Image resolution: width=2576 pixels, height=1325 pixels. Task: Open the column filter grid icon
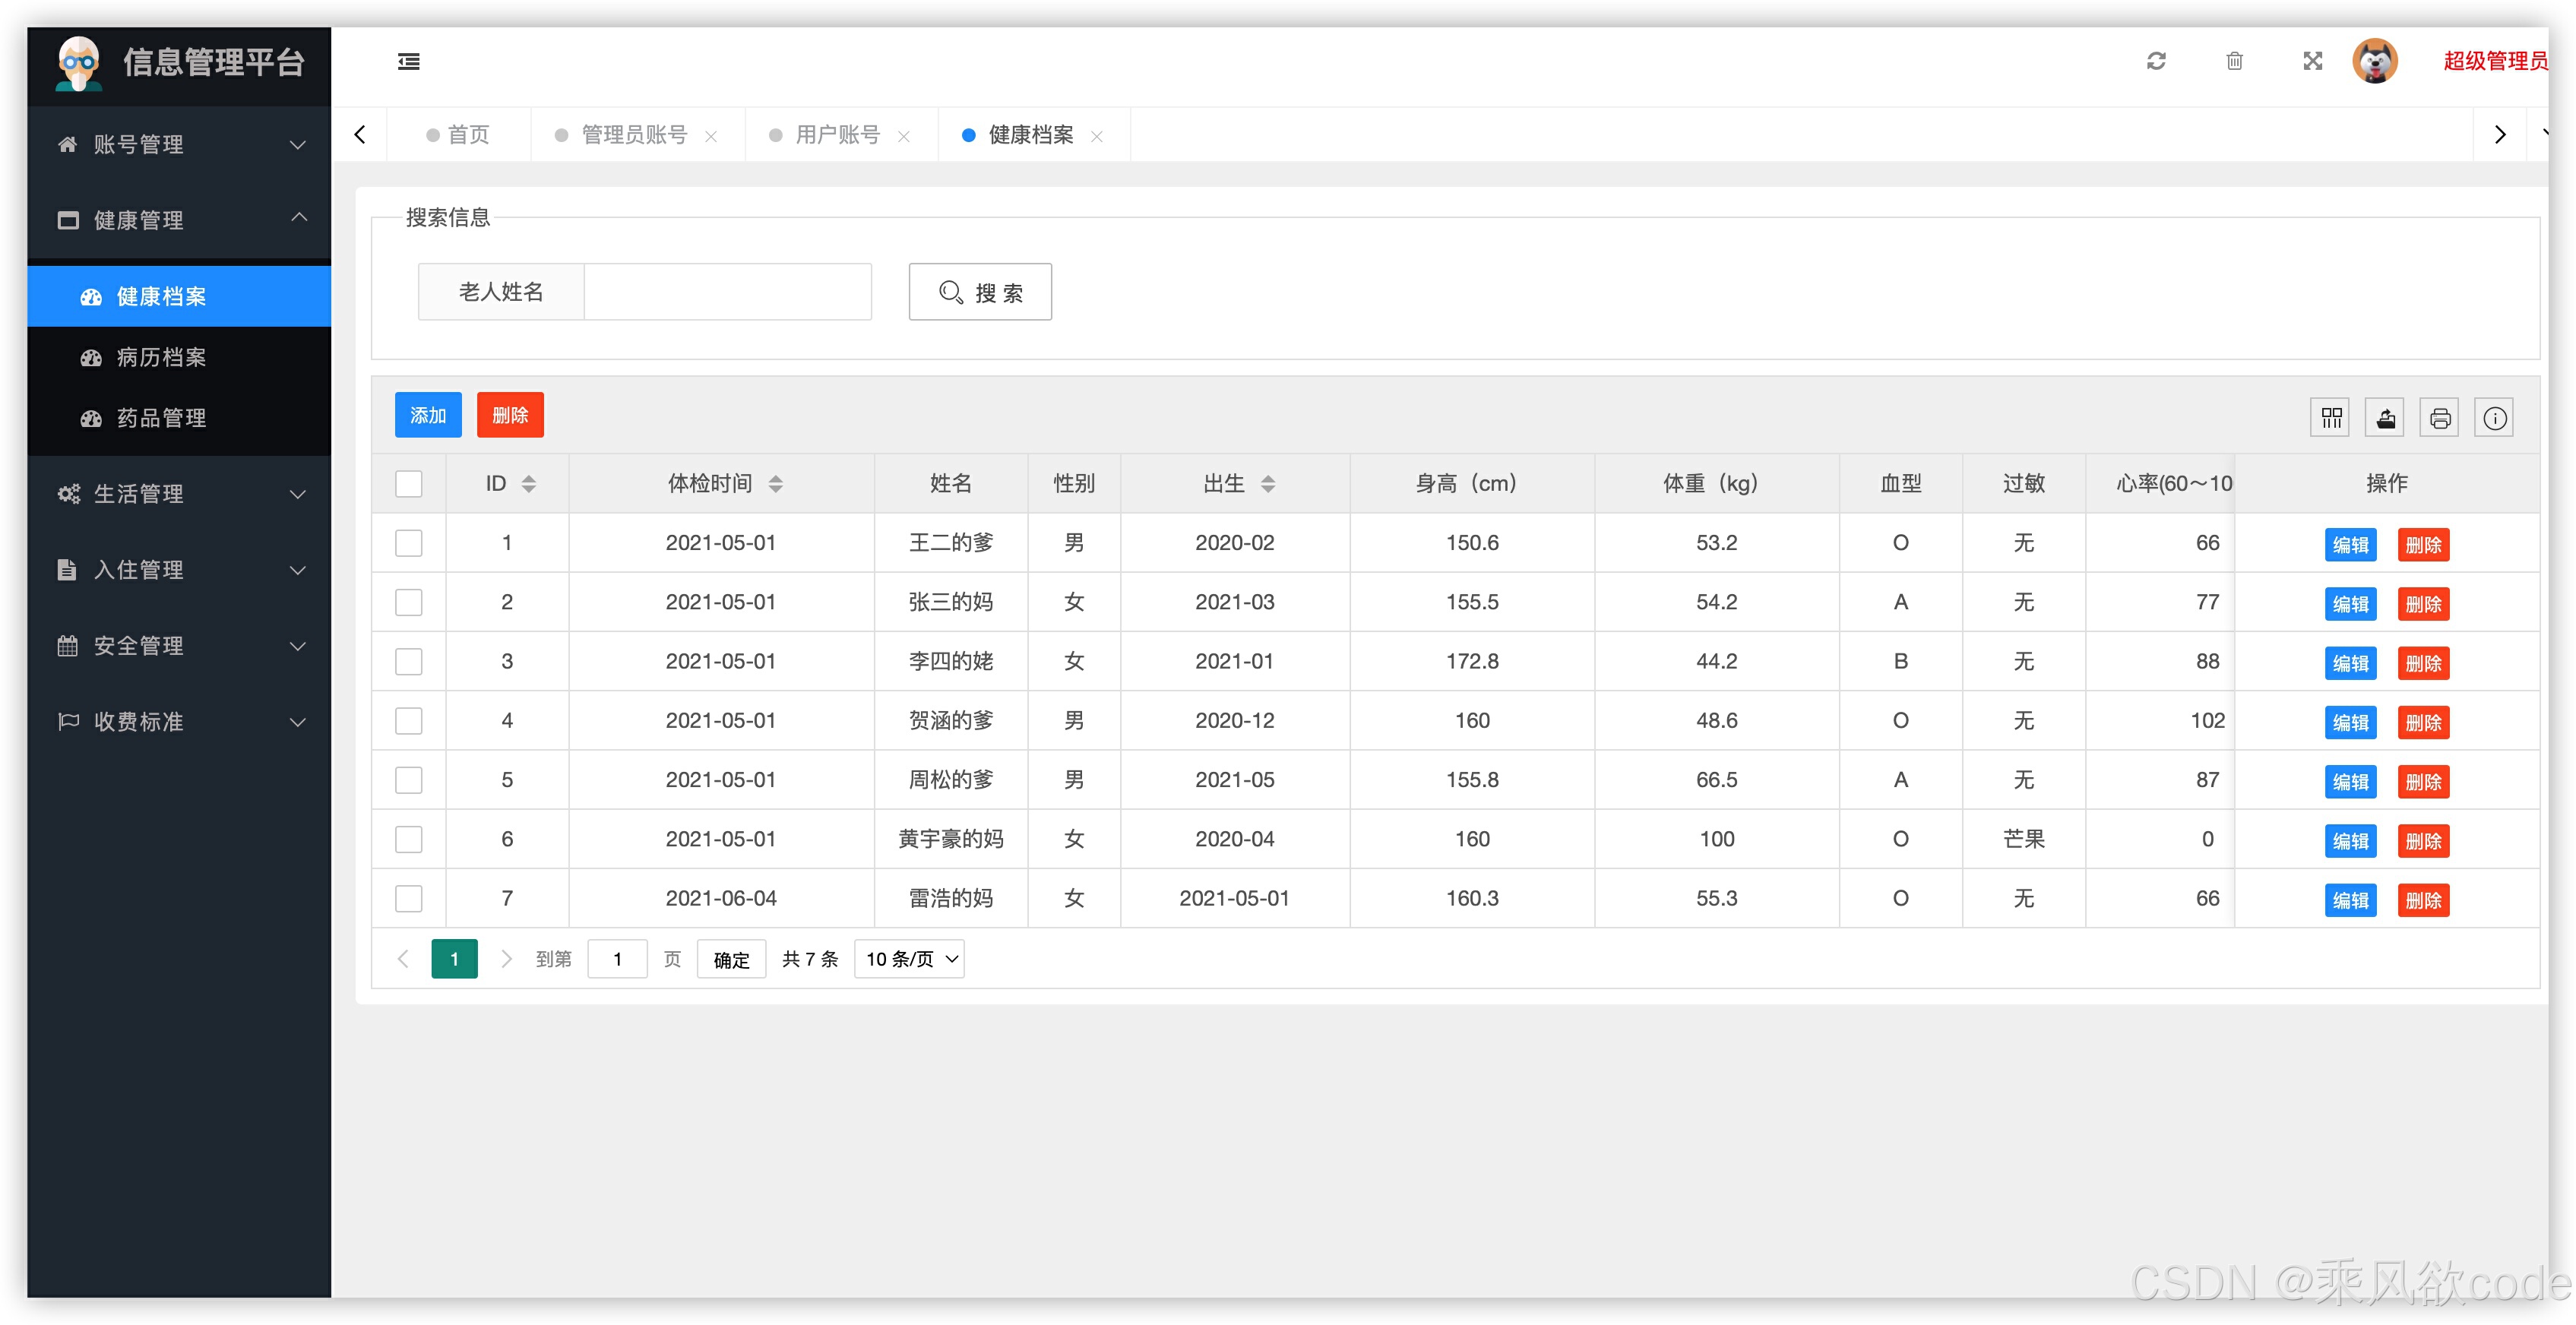2331,418
